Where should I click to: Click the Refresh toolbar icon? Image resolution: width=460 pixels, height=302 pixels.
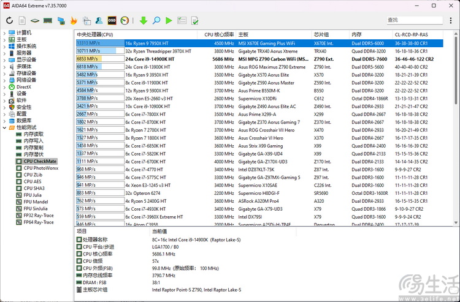pyautogui.click(x=9, y=20)
